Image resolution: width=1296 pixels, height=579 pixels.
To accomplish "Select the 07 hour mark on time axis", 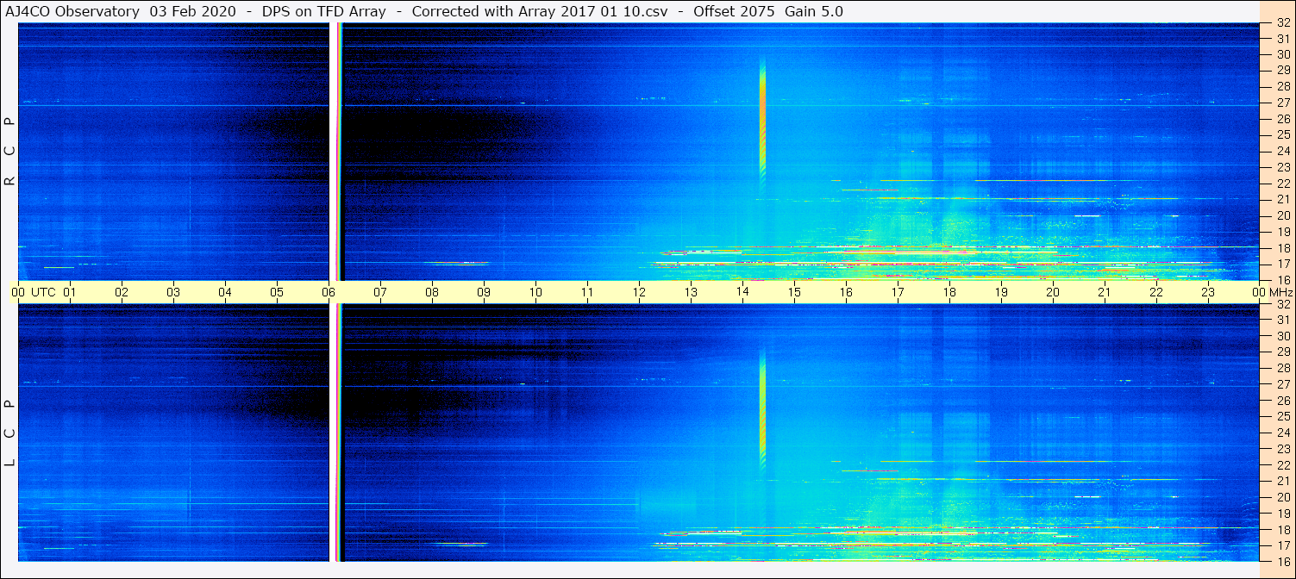I will coord(380,292).
